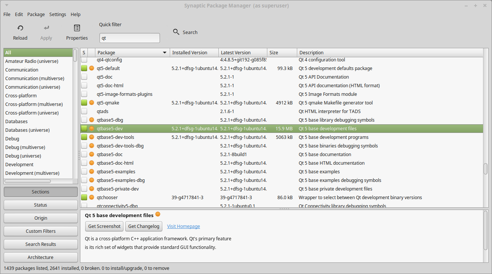
Task: Follow the Visit Homepage link
Action: (x=184, y=226)
